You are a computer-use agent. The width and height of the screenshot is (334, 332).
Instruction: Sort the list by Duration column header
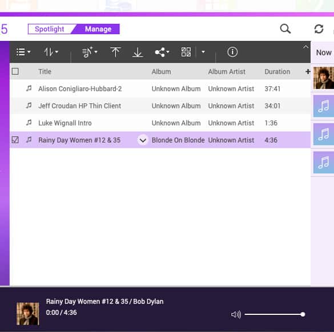(277, 71)
